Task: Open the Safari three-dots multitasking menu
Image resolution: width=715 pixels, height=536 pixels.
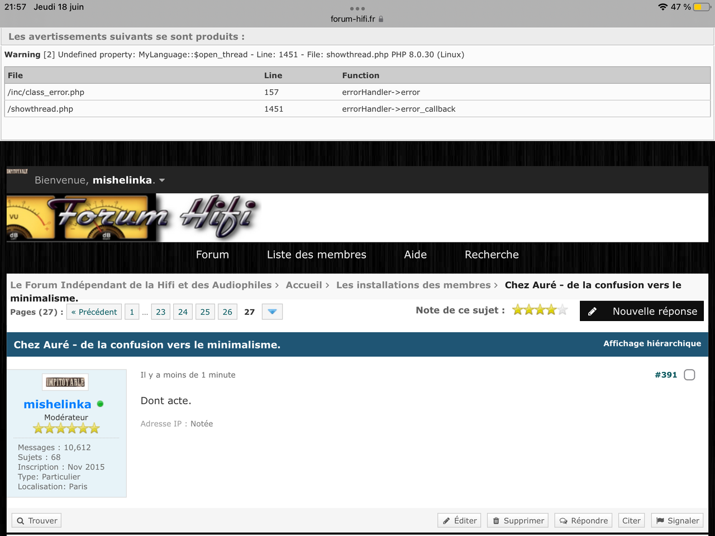Action: click(x=357, y=8)
